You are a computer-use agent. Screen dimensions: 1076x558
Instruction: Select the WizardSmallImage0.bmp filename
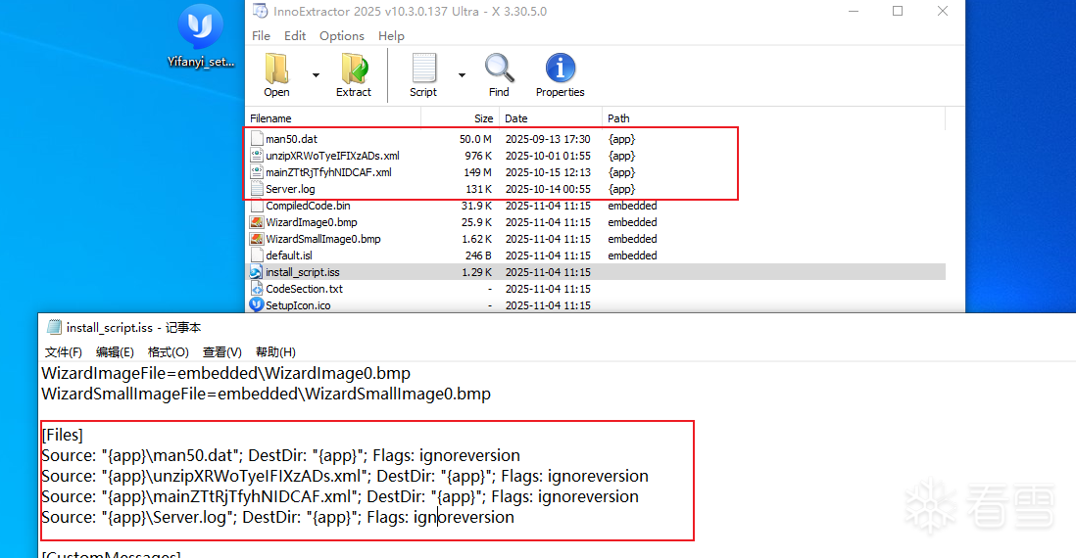point(323,239)
